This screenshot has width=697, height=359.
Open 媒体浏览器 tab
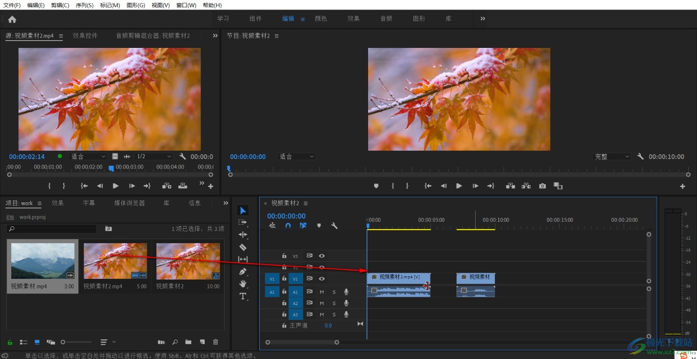(129, 203)
